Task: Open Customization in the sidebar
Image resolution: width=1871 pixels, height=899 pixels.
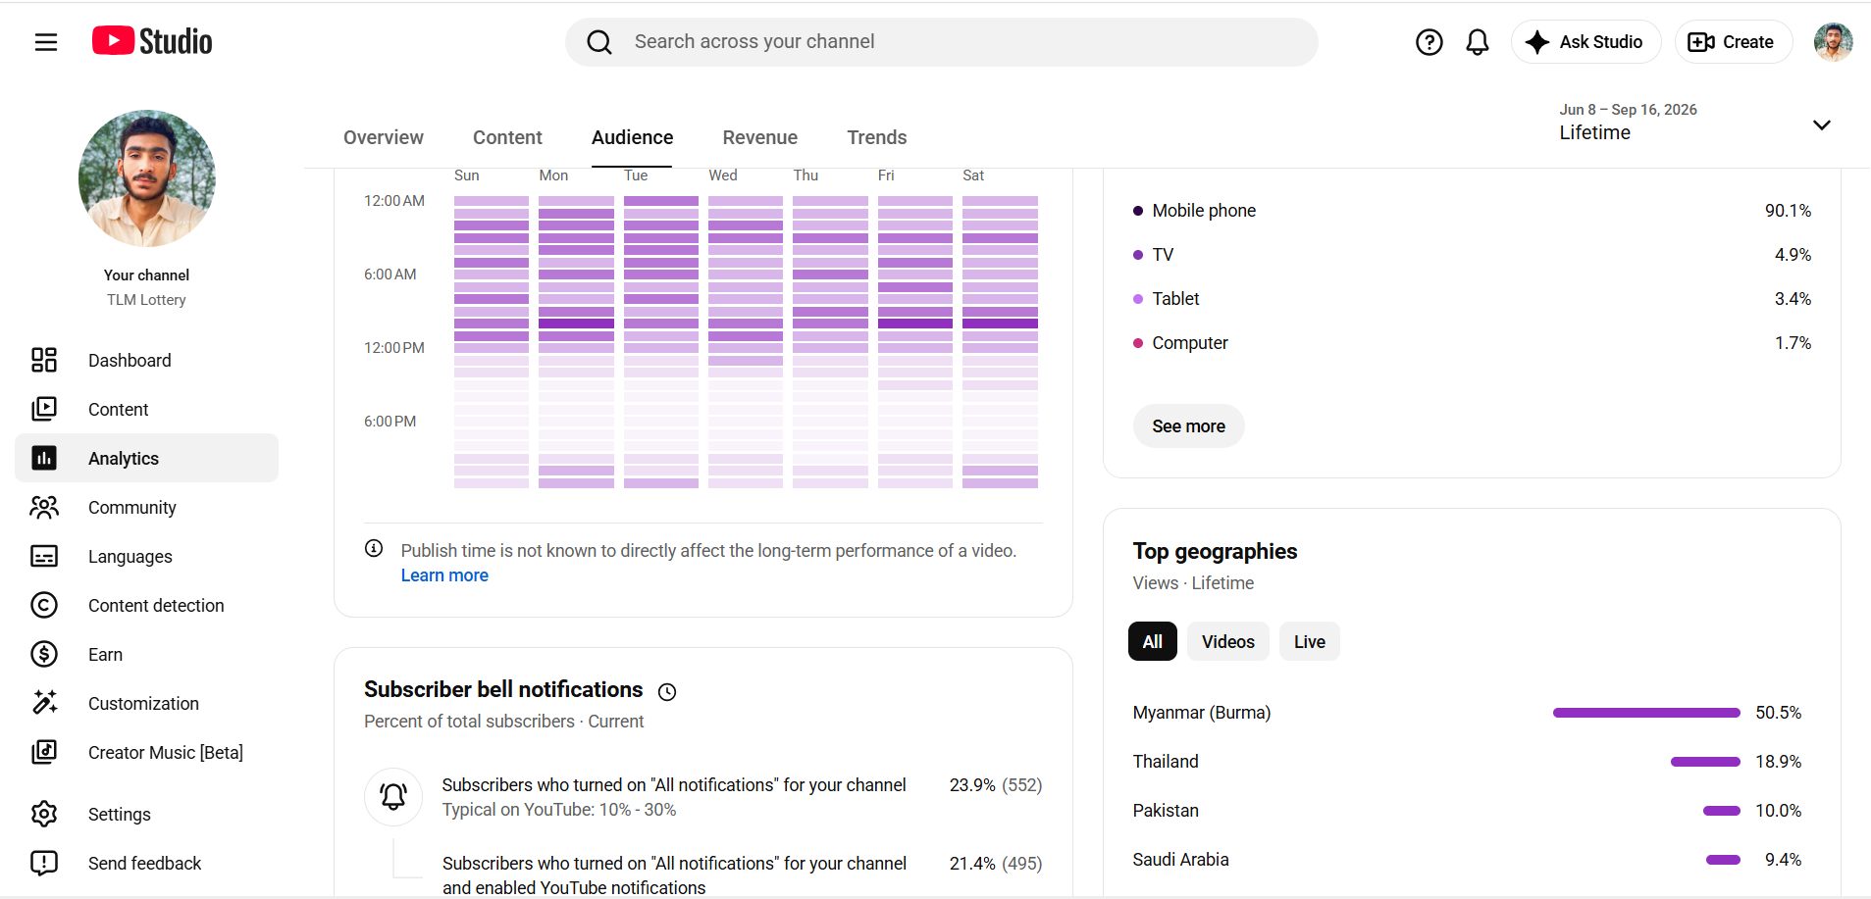Action: point(147,703)
